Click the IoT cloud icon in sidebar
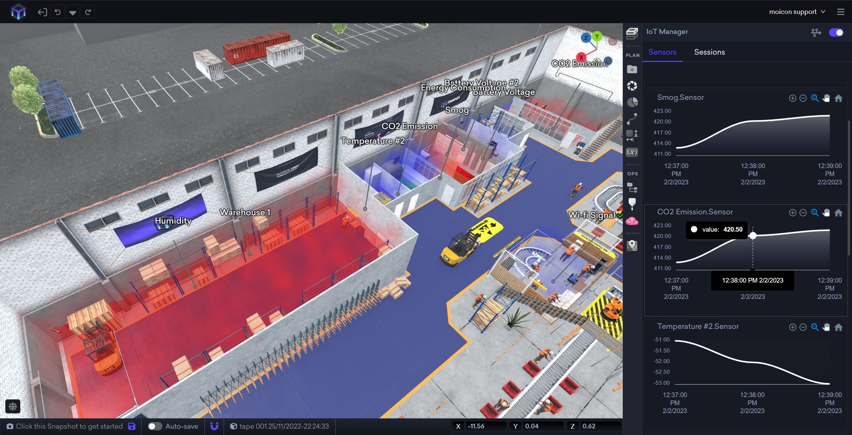The height and width of the screenshot is (435, 852). pyautogui.click(x=632, y=221)
